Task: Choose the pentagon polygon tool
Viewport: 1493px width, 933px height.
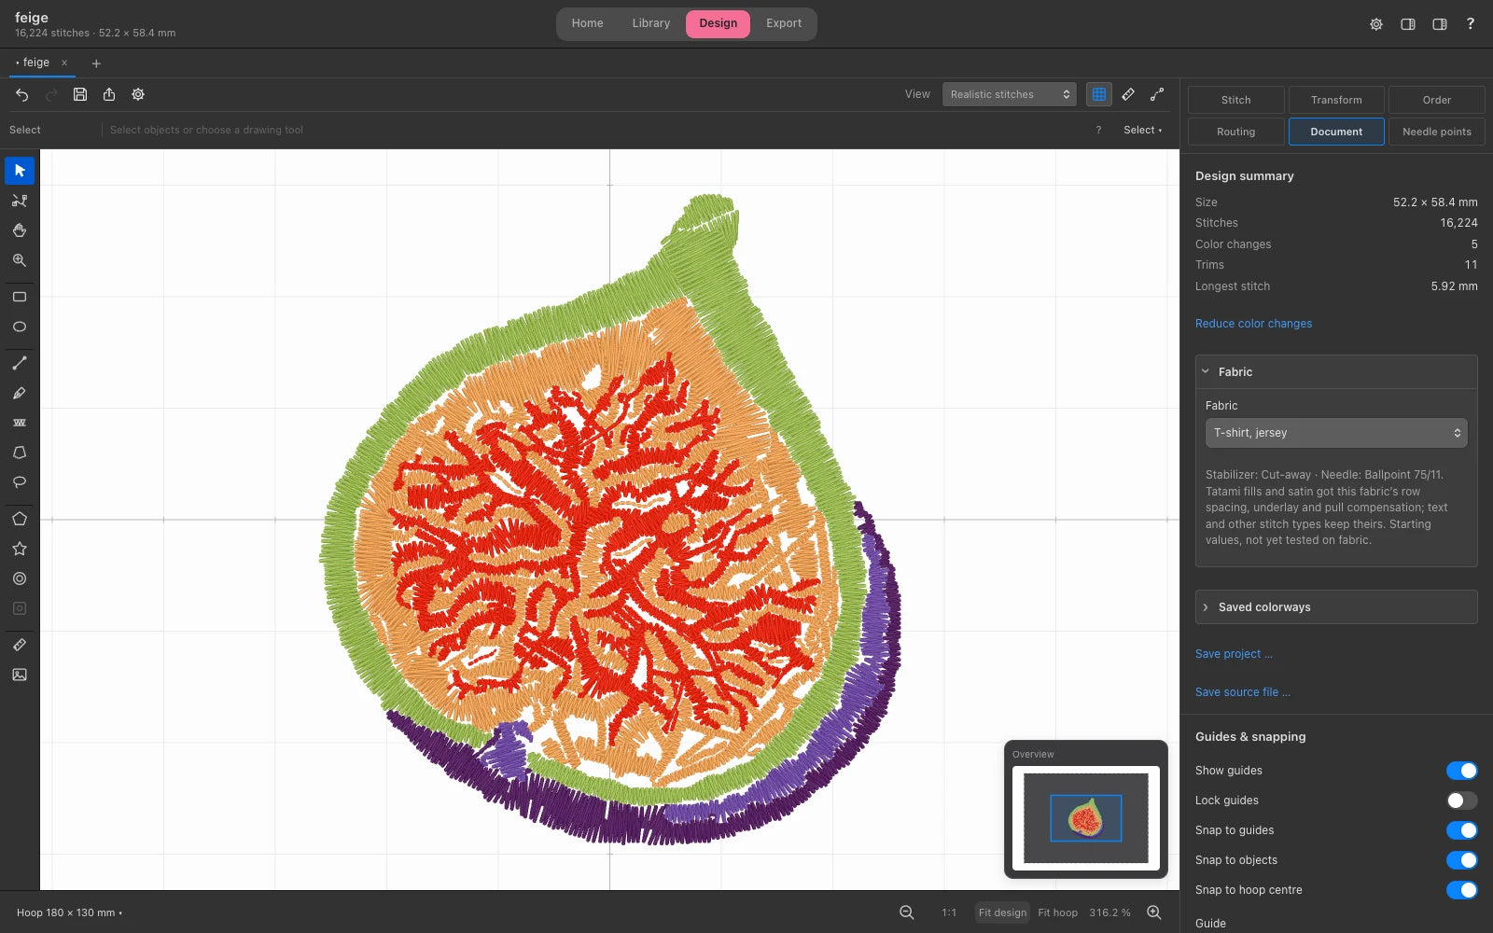Action: tap(20, 519)
